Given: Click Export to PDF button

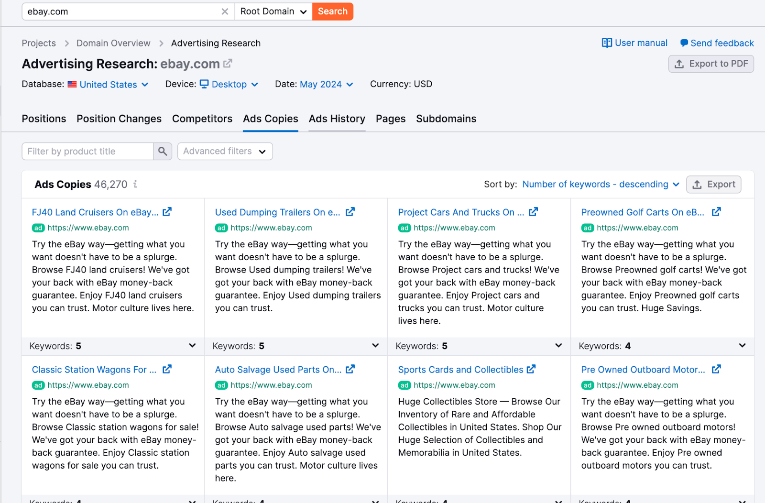Looking at the screenshot, I should (710, 64).
